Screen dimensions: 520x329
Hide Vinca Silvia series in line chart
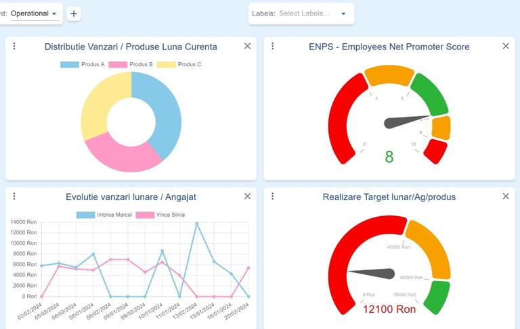pos(160,215)
